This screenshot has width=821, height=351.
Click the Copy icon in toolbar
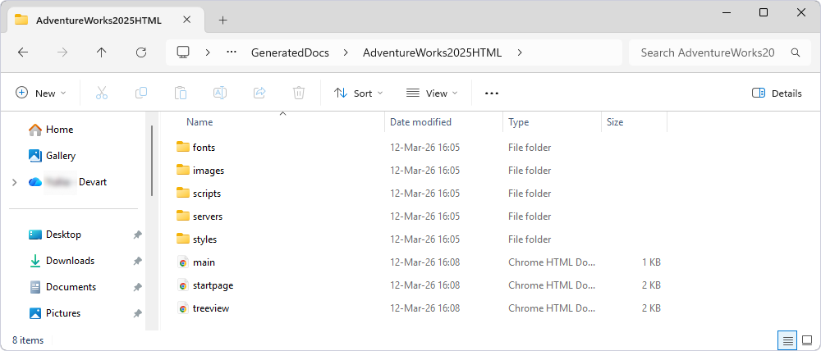(x=141, y=93)
